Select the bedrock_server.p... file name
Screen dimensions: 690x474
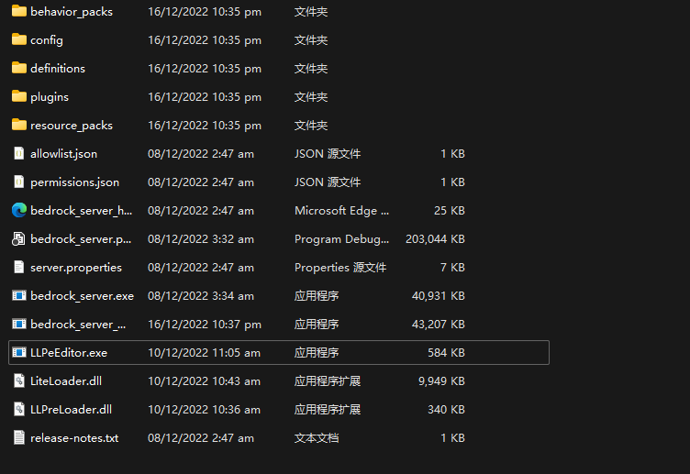81,239
